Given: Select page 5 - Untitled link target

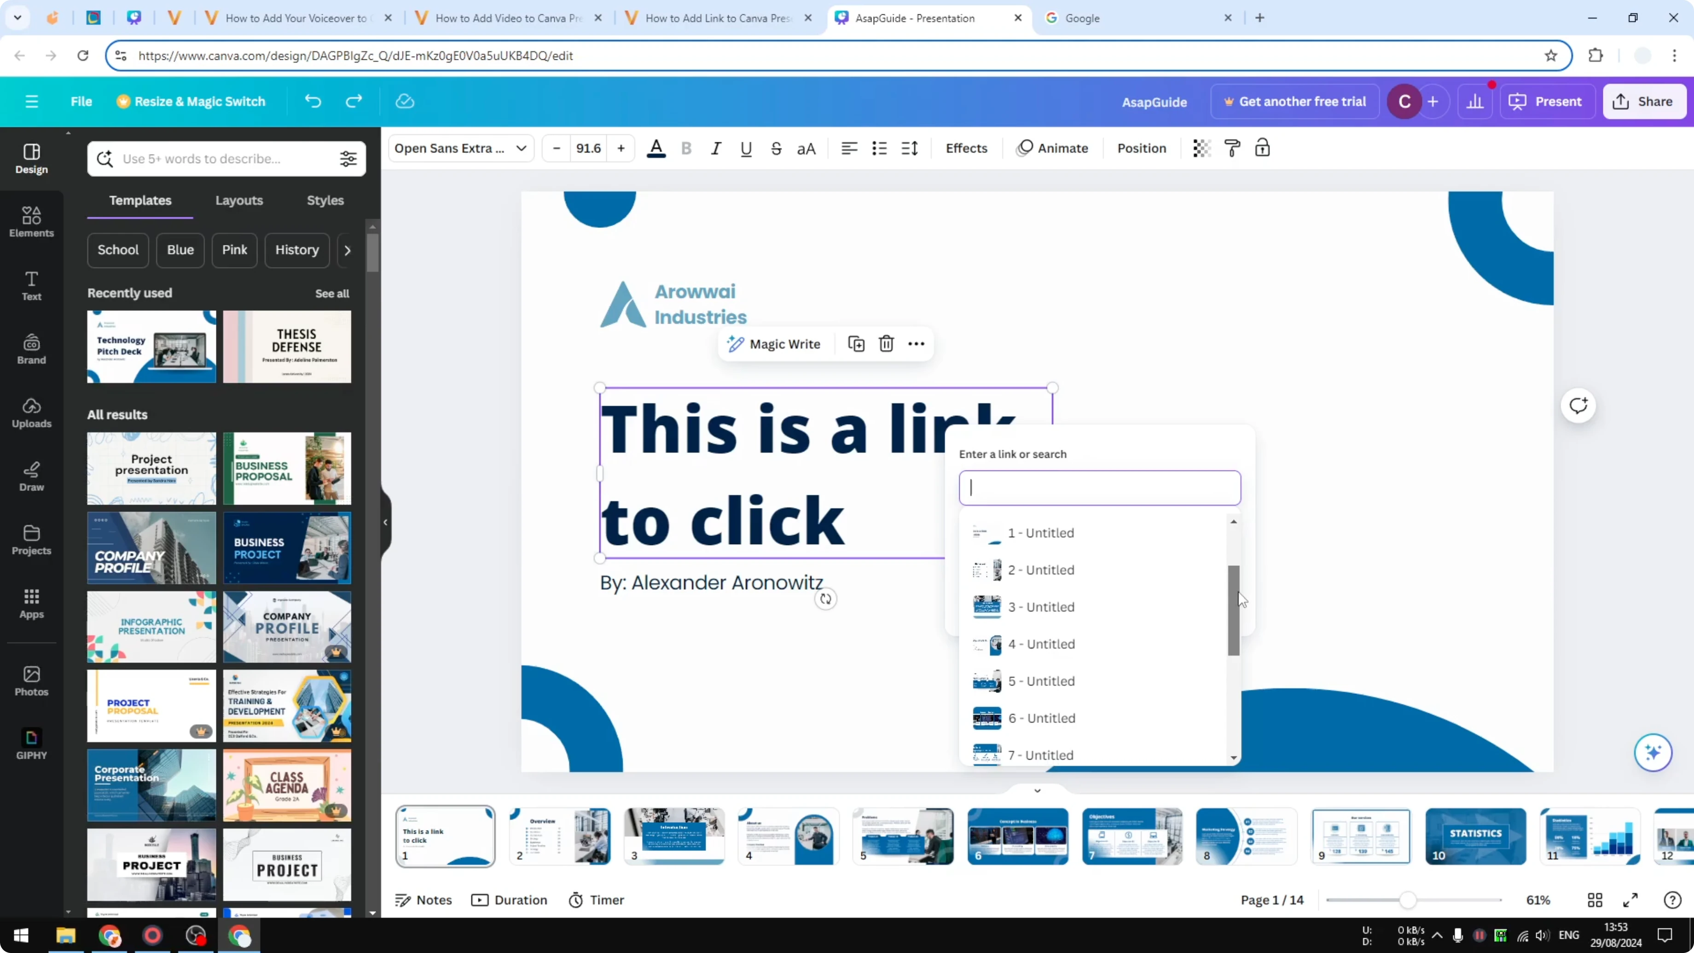Looking at the screenshot, I should point(1093,681).
